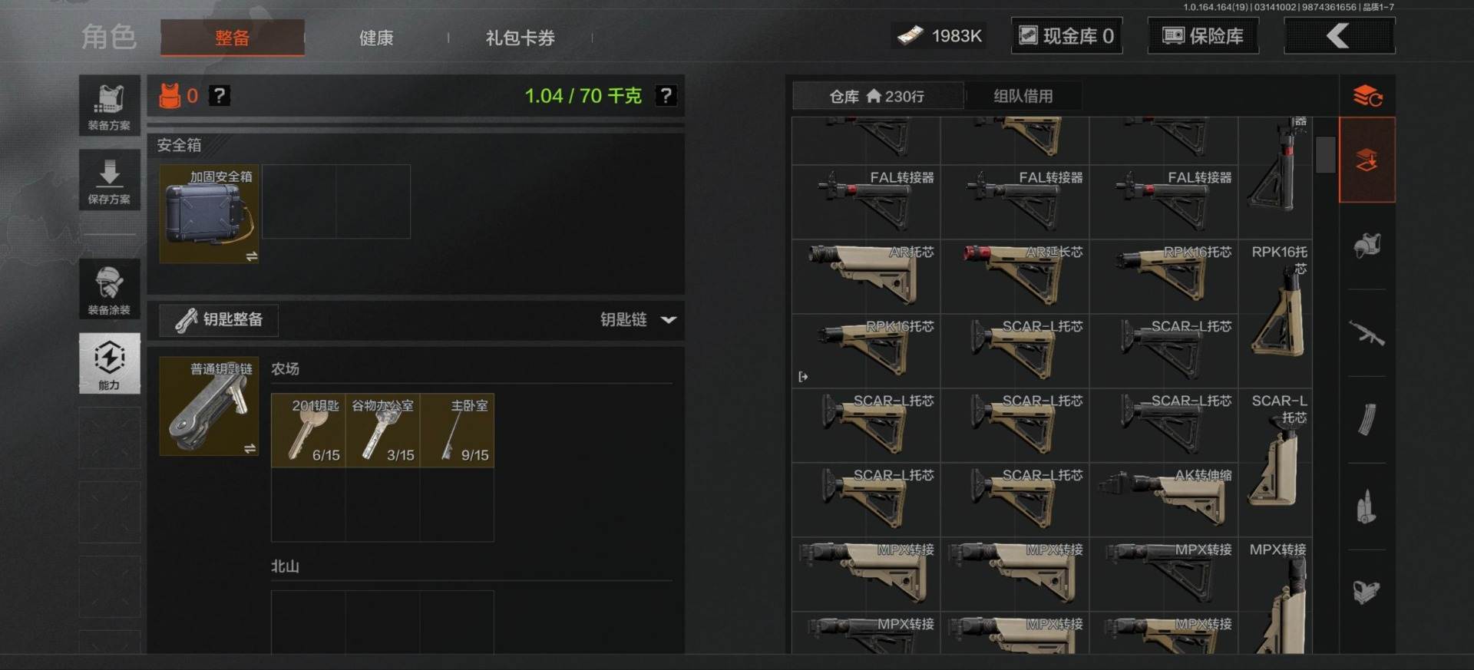
Task: Click the auto-sort stash icon at top right
Action: click(1367, 96)
